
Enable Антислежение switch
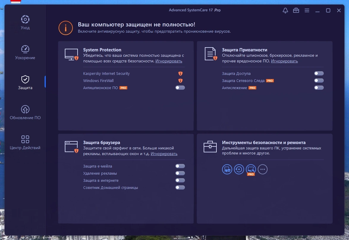pos(319,88)
